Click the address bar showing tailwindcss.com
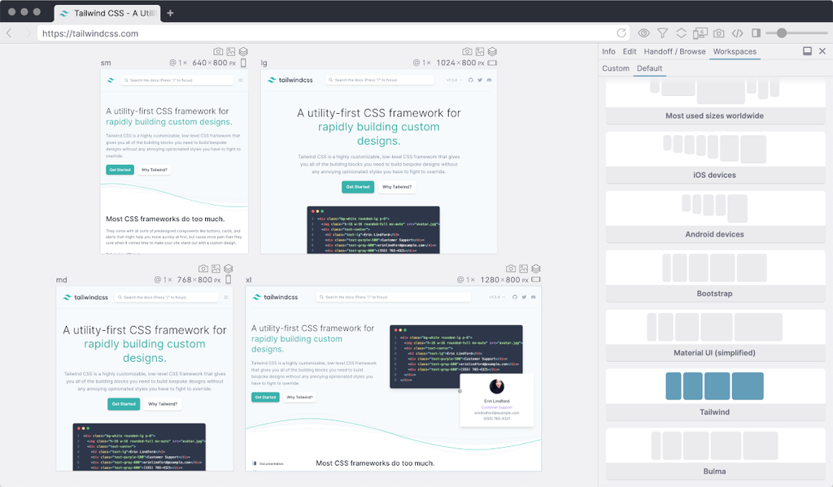Image resolution: width=833 pixels, height=487 pixels. [x=329, y=33]
